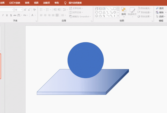Choose the right arrow shape in gallery
This screenshot has width=167, height=113.
(x=114, y=12)
